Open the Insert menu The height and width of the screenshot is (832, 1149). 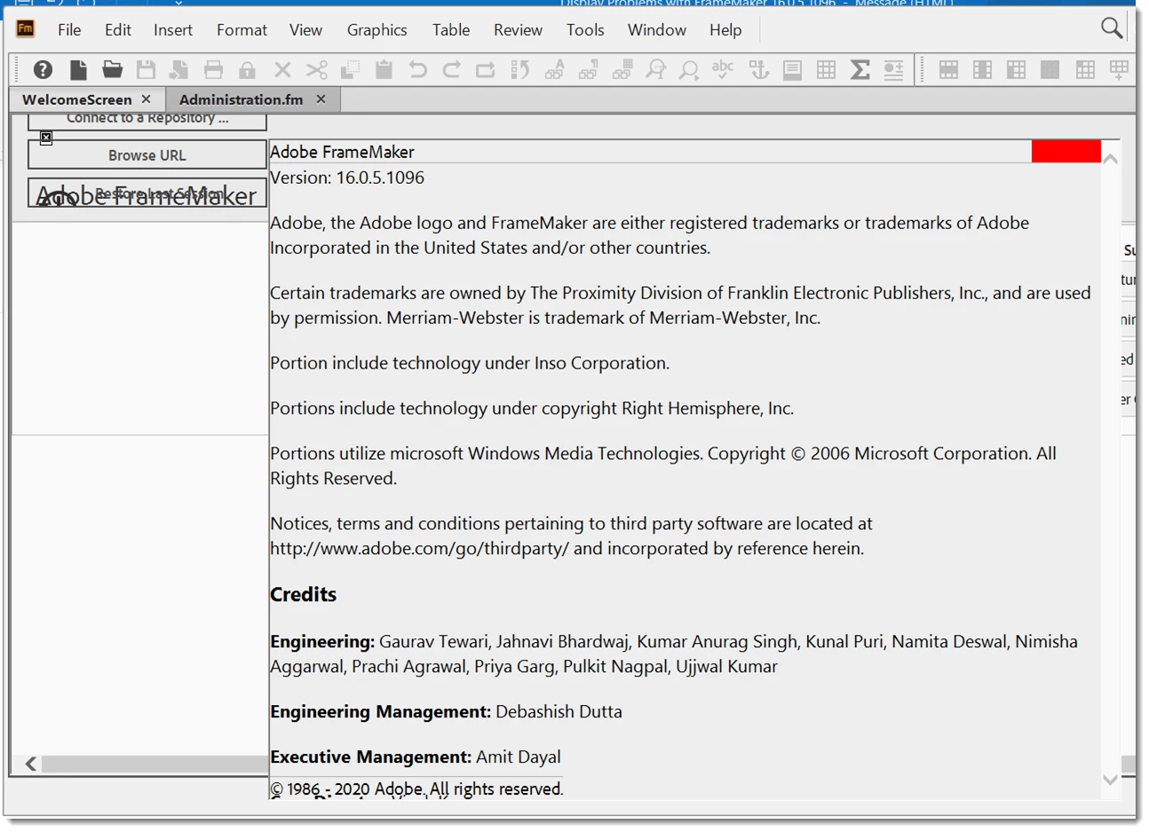pos(173,30)
